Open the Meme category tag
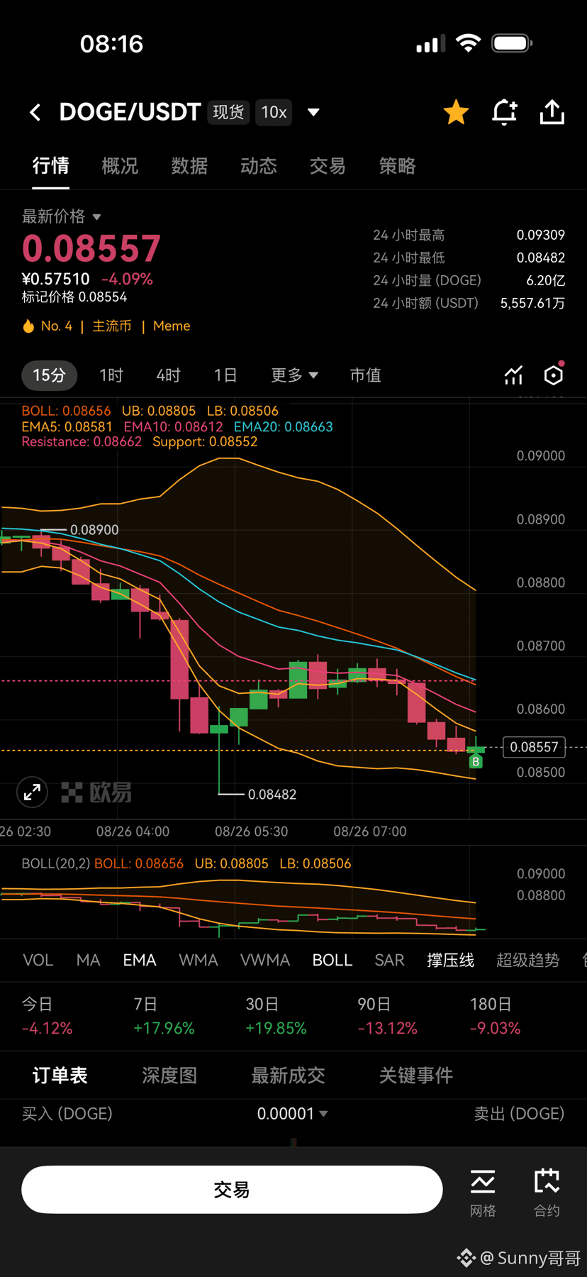 coord(172,326)
